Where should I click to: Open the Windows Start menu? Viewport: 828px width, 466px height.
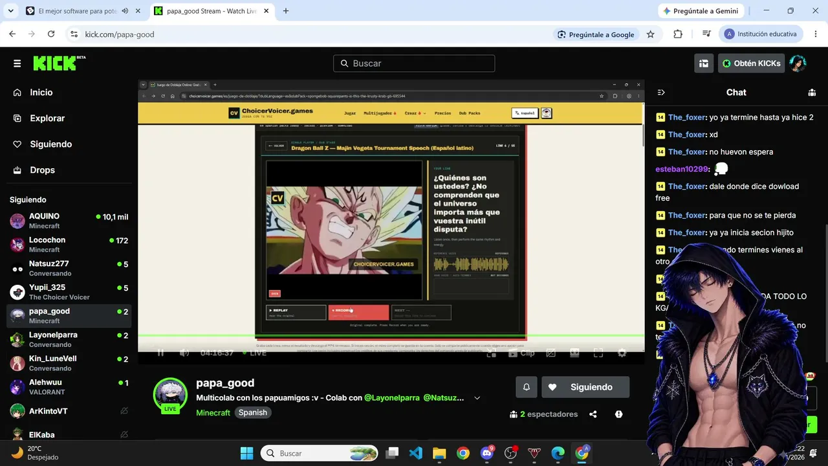[x=246, y=453]
